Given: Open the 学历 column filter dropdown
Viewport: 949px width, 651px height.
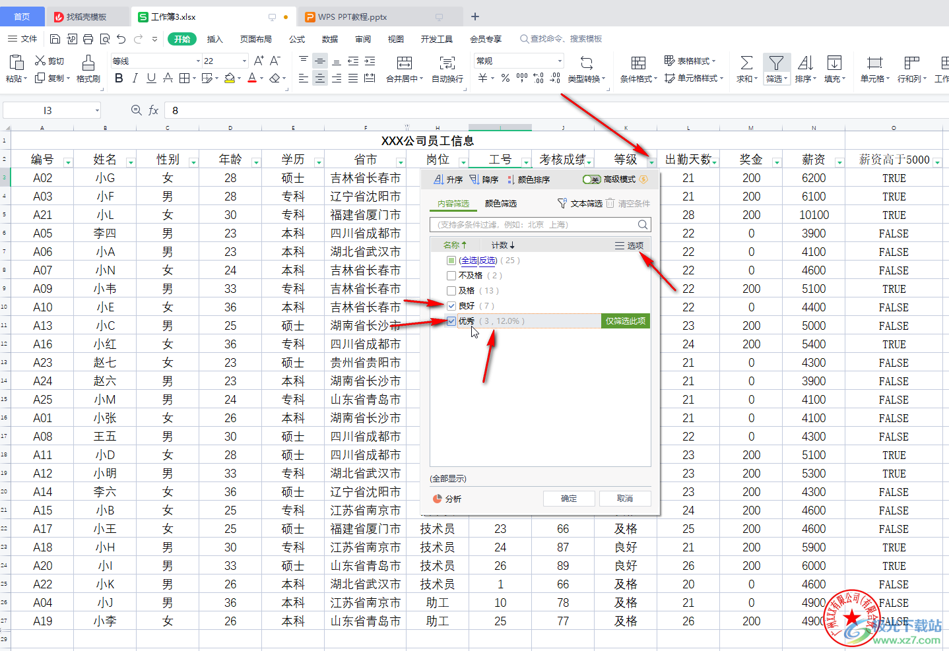Looking at the screenshot, I should click(319, 162).
